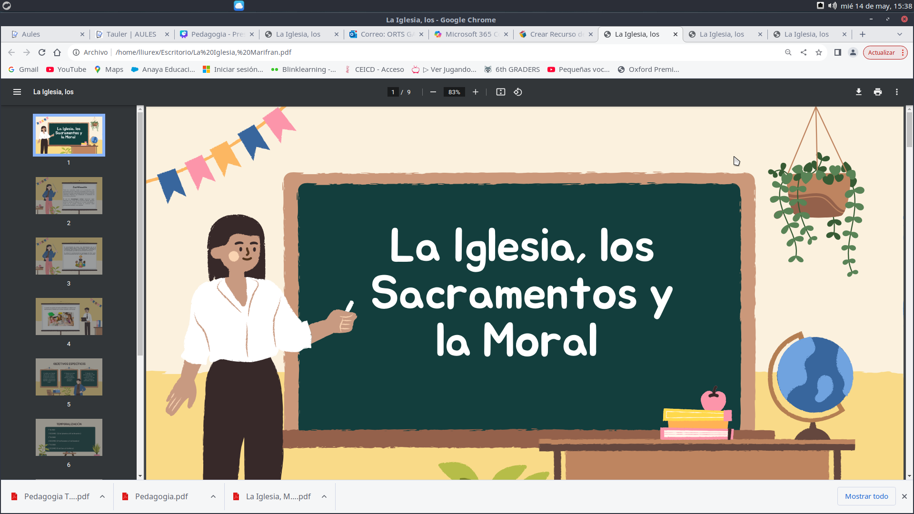Viewport: 914px width, 514px height.
Task: Open the Iniciar sesión... bookmark
Action: click(x=233, y=69)
